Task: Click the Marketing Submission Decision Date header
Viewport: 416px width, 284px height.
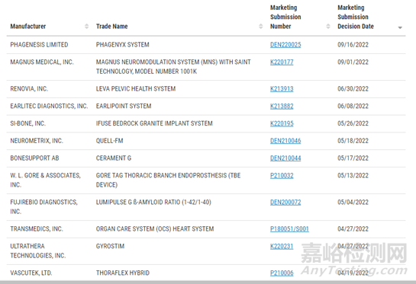Action: tap(356, 17)
